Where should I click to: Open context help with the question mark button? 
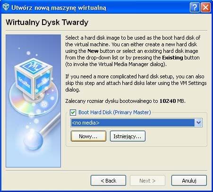195,7
